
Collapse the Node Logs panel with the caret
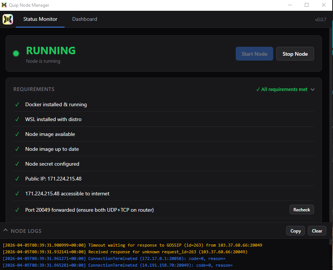(x=6, y=230)
